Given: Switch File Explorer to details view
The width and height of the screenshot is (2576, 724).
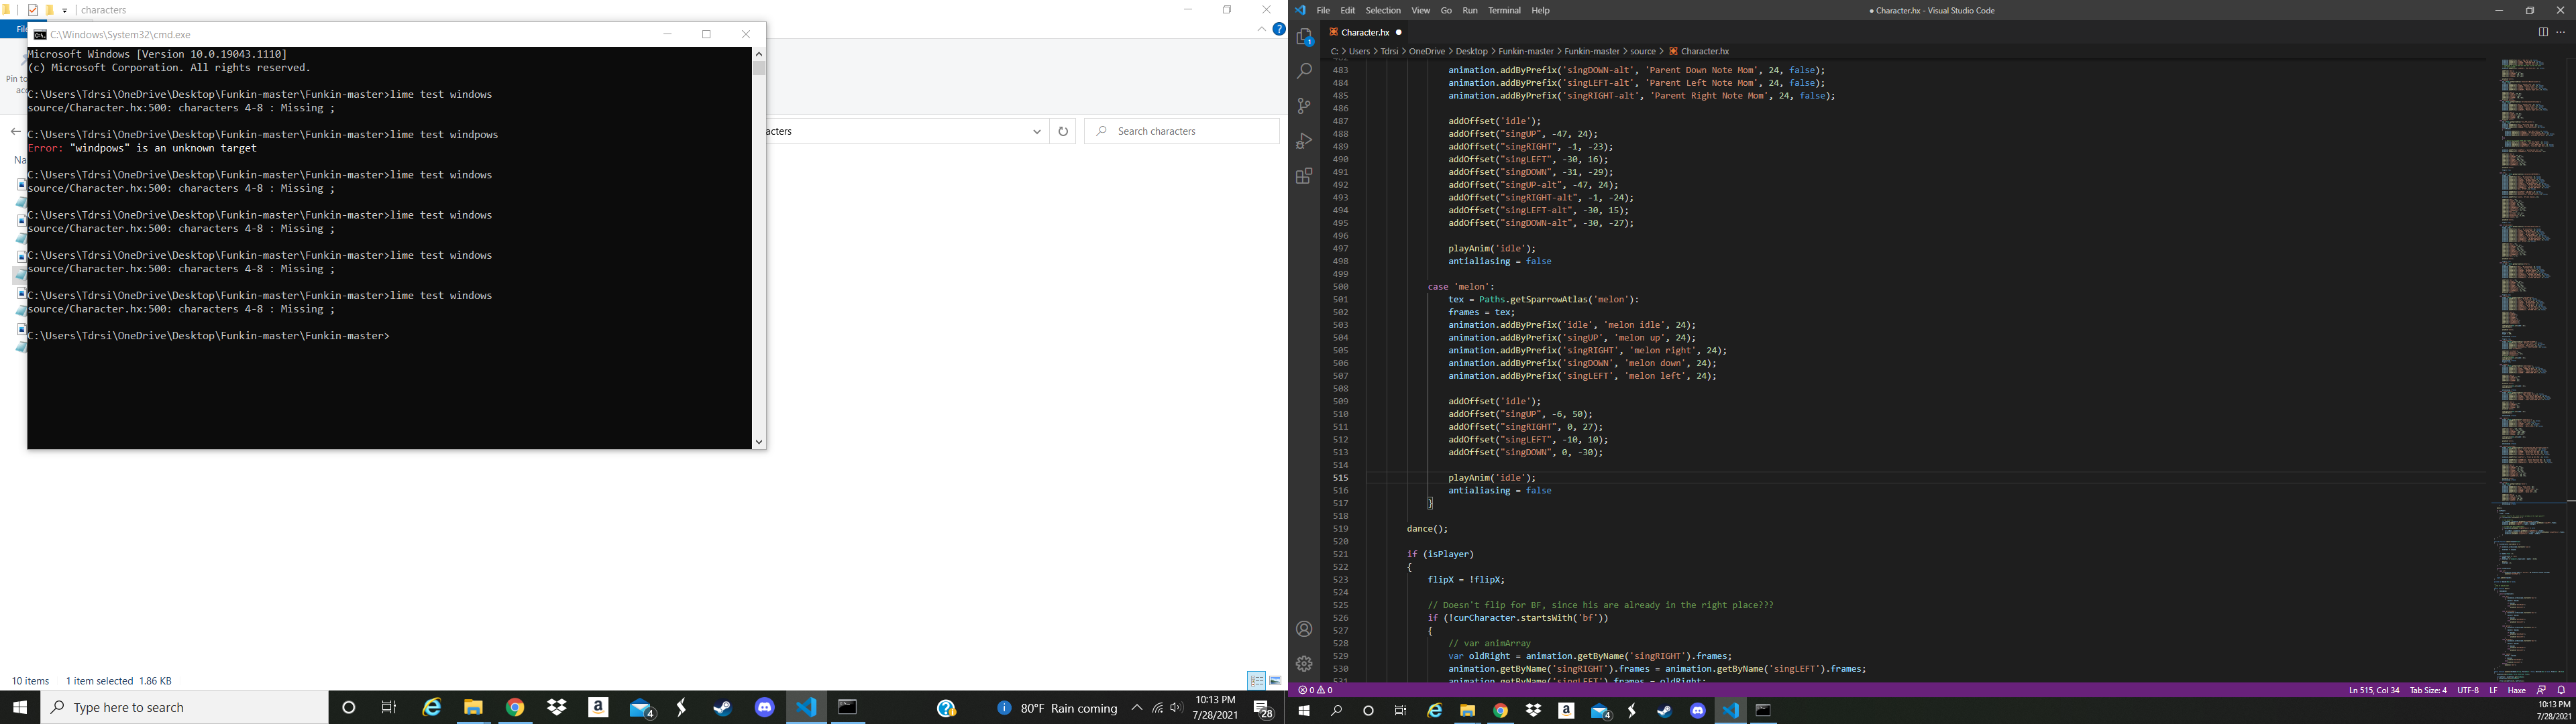Looking at the screenshot, I should tap(1256, 681).
